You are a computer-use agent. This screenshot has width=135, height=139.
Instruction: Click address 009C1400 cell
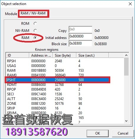point(39,94)
